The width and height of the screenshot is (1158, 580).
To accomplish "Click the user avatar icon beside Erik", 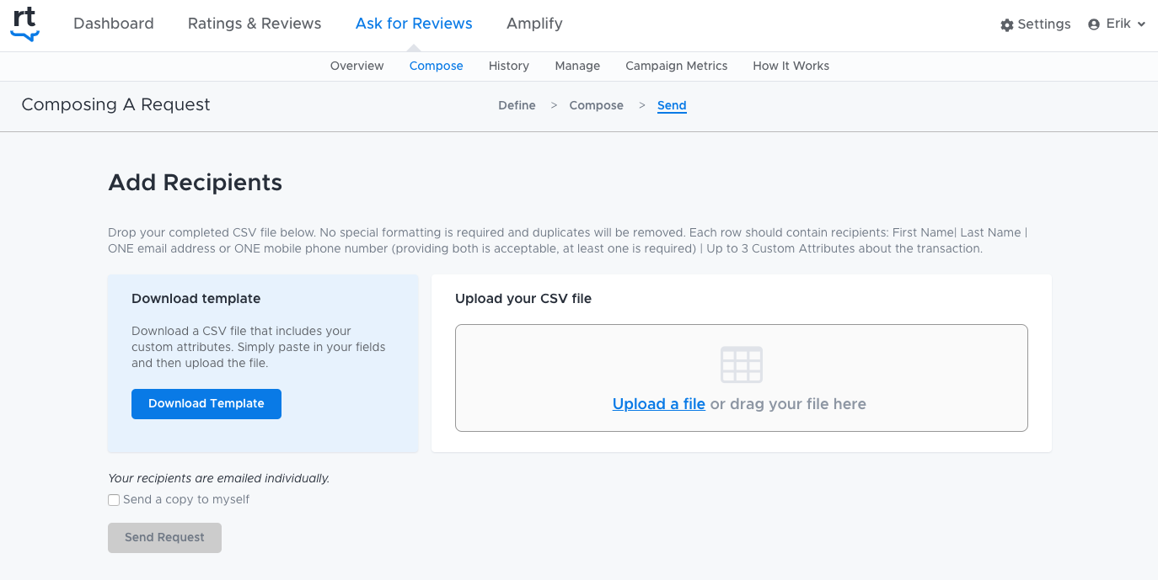I will tap(1094, 24).
